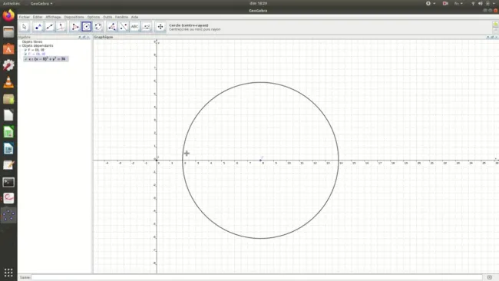Choose the Conic through points tool

coord(98,27)
